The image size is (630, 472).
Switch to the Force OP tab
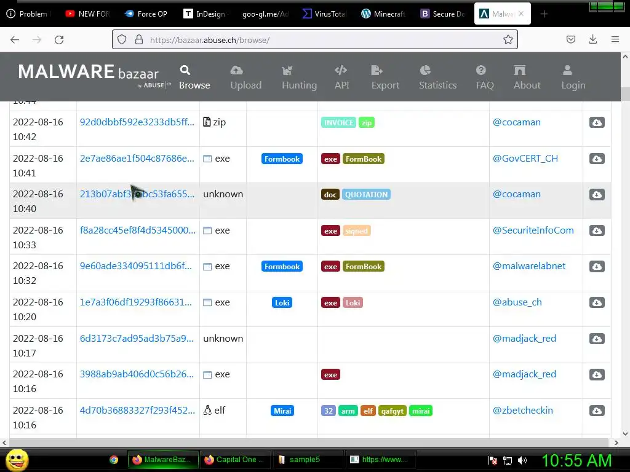[146, 14]
